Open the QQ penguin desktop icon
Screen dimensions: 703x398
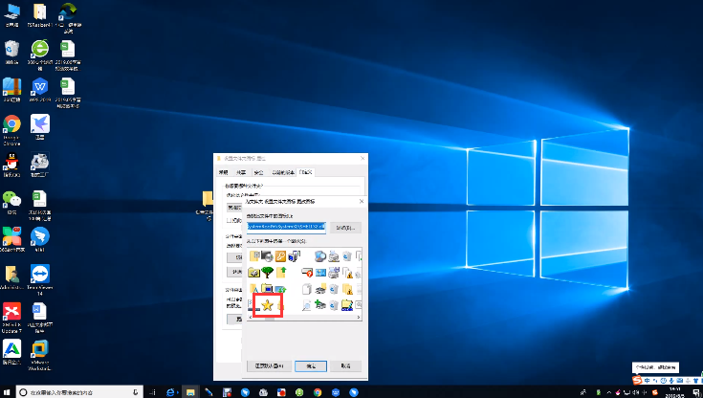tap(11, 162)
